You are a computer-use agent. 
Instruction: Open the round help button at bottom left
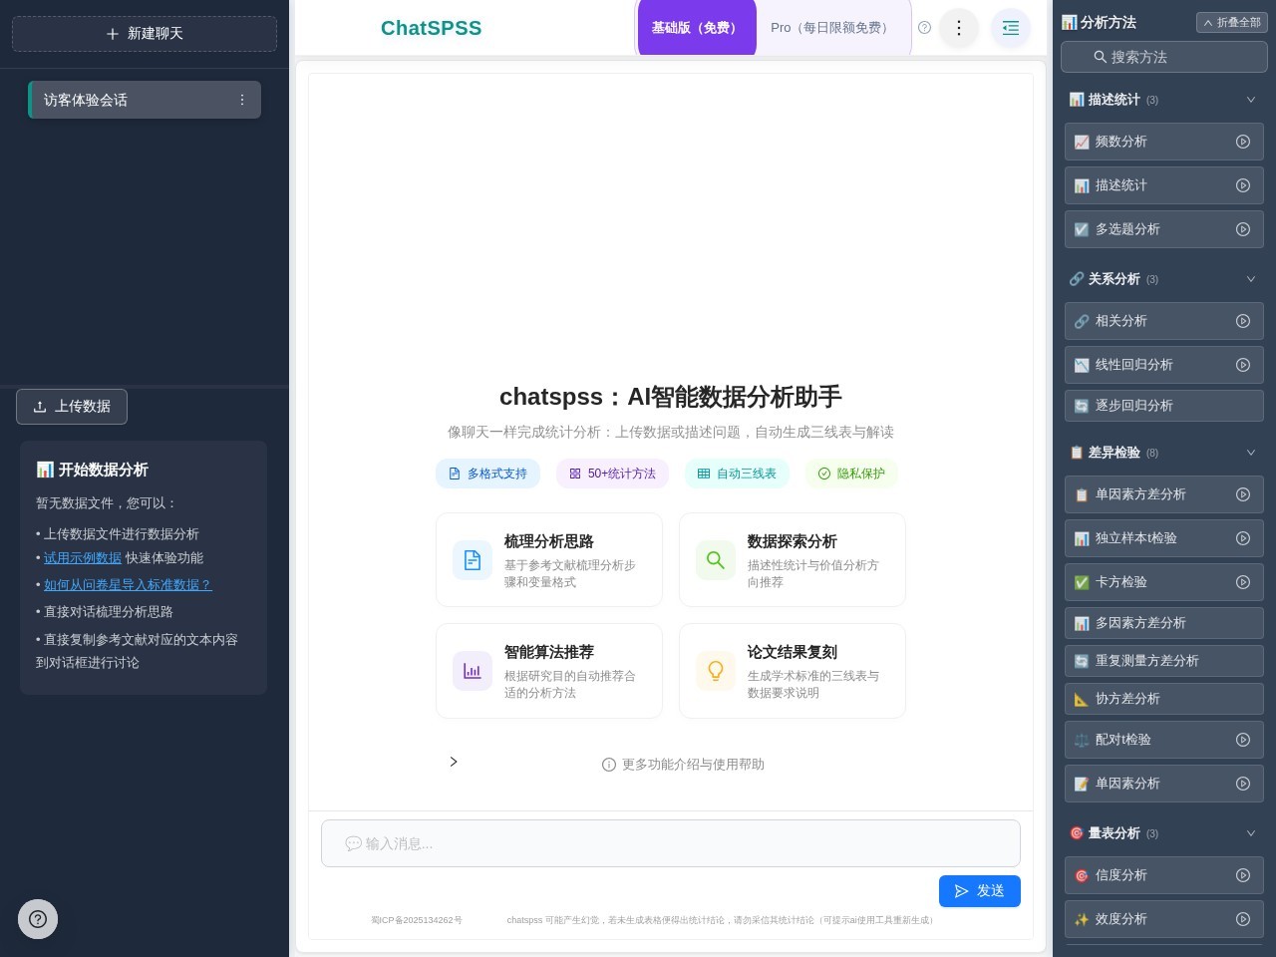tap(38, 919)
